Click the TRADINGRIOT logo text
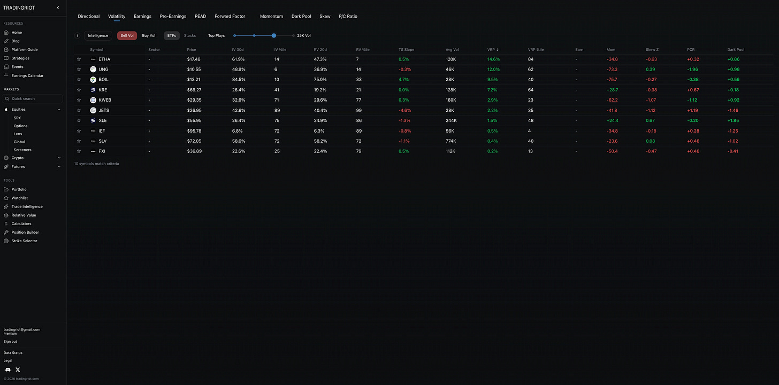This screenshot has width=779, height=385. (x=19, y=8)
